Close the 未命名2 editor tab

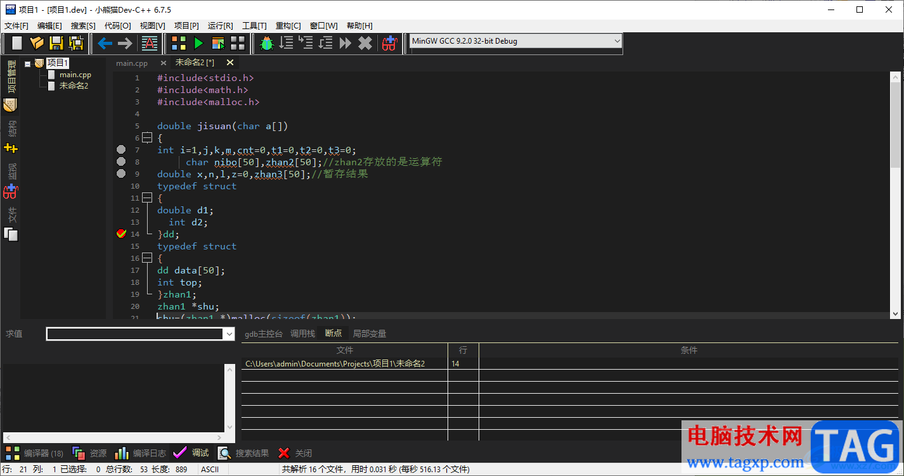click(x=230, y=62)
